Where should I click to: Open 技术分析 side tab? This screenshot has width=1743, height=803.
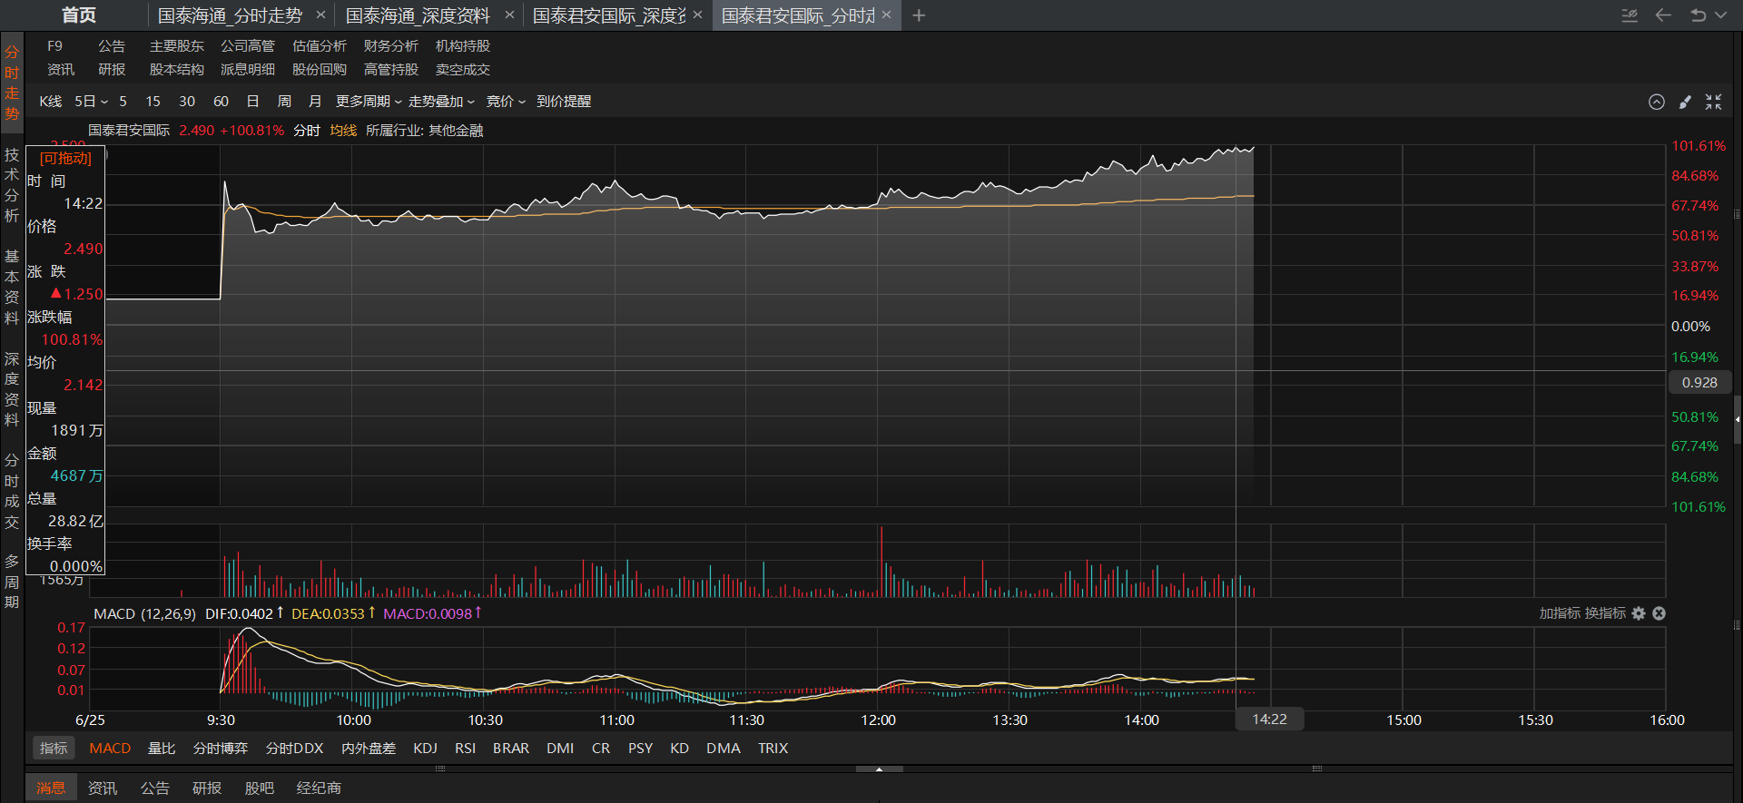click(12, 186)
